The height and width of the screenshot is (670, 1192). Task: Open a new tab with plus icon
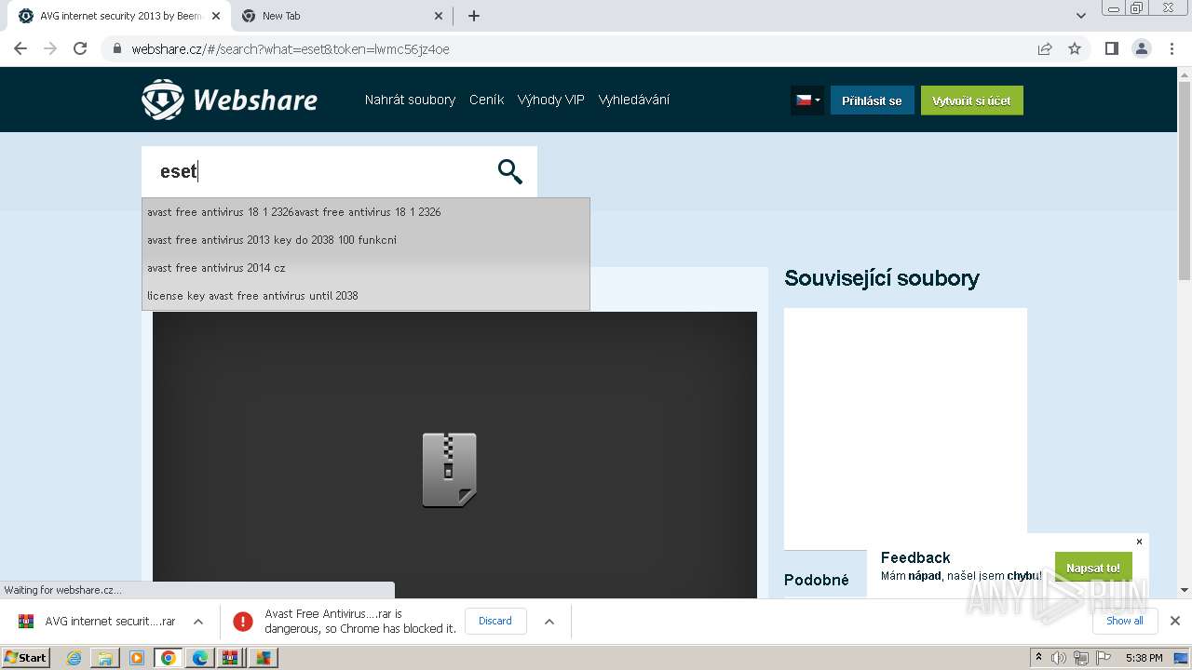tap(474, 16)
